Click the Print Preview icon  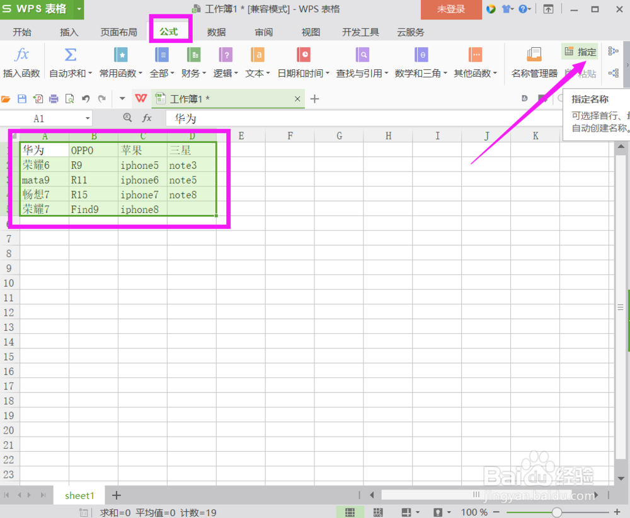coord(69,99)
